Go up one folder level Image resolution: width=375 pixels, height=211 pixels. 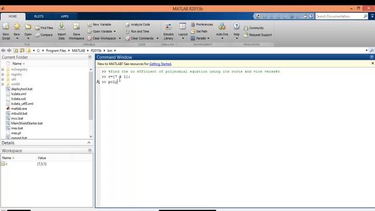point(16,50)
